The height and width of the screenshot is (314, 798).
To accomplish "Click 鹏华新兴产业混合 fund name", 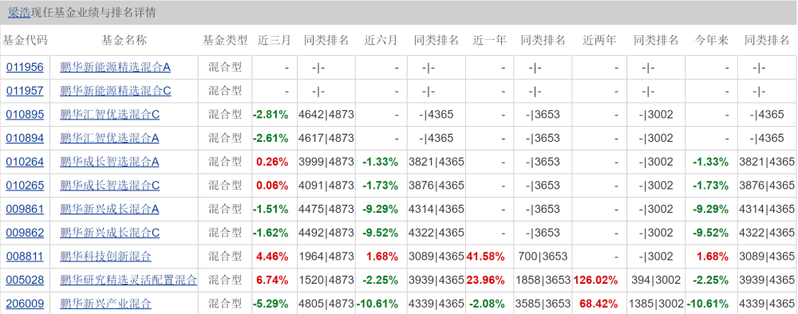I will pos(105,304).
